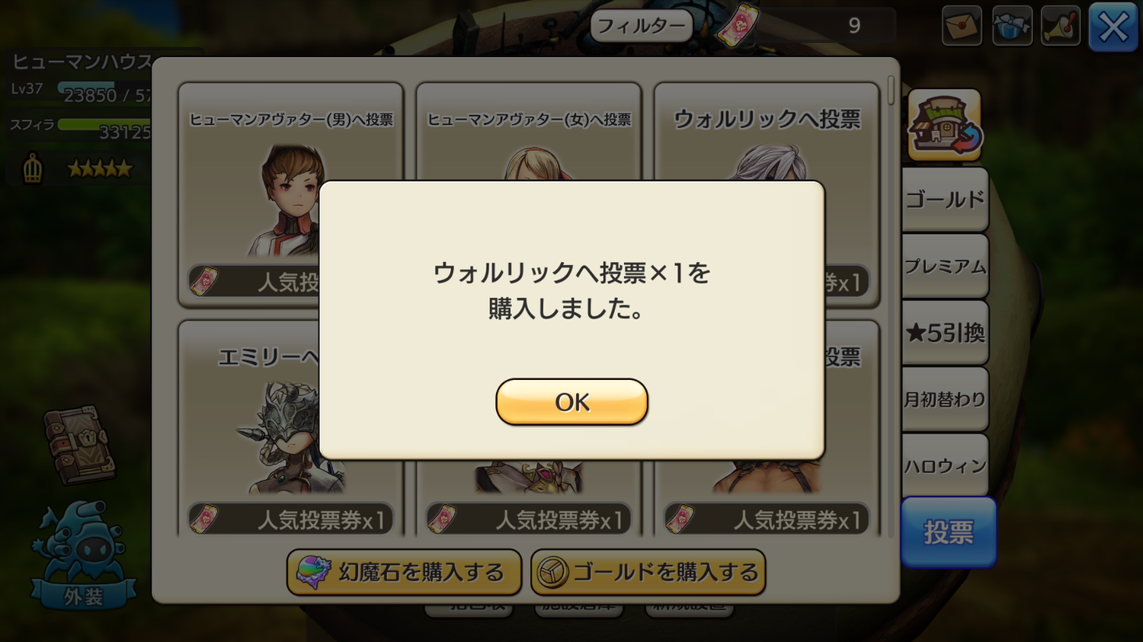
Task: Select the ハロウィン tab
Action: (945, 465)
